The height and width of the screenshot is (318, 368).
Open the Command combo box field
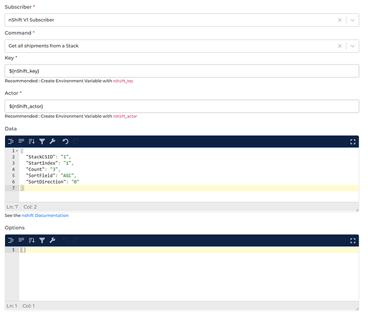click(182, 46)
